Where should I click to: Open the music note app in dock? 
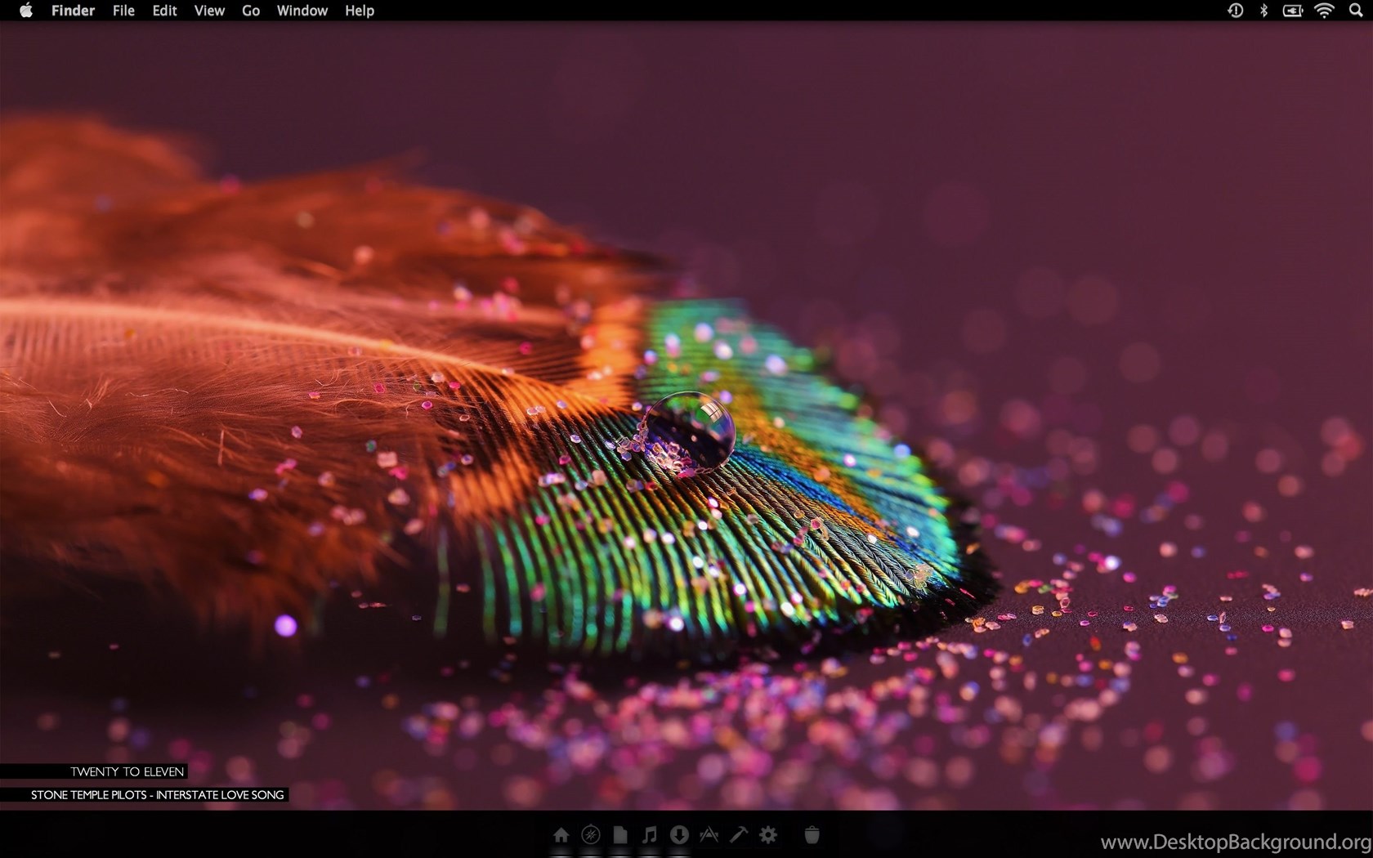[x=650, y=834]
